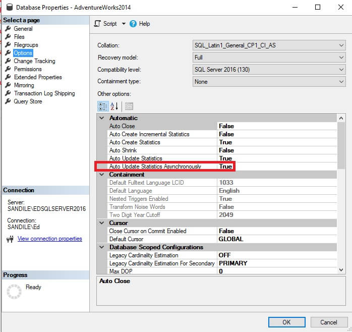Image resolution: width=352 pixels, height=332 pixels.
Task: Open the General page
Action: 23,29
